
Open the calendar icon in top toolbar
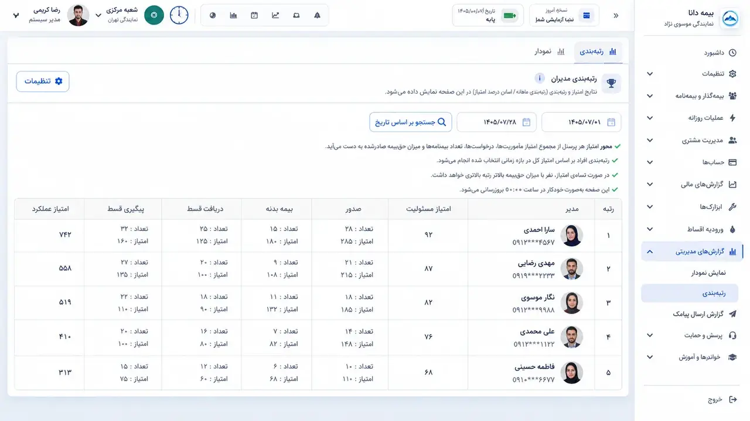coord(254,15)
